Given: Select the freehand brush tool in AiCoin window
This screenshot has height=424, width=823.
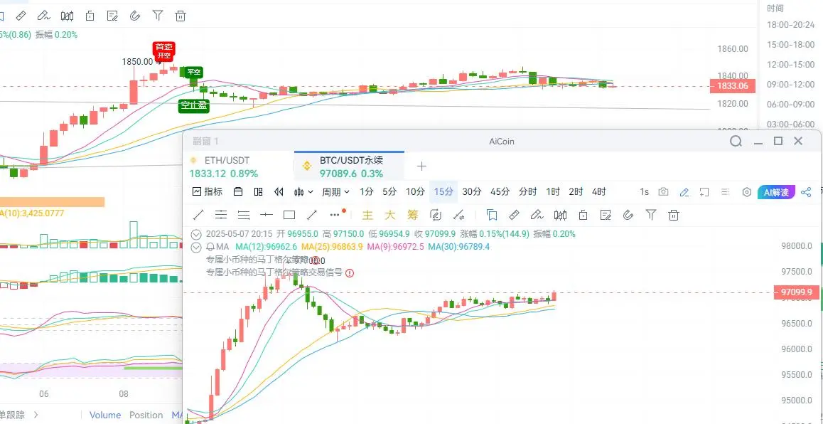Looking at the screenshot, I should point(537,214).
